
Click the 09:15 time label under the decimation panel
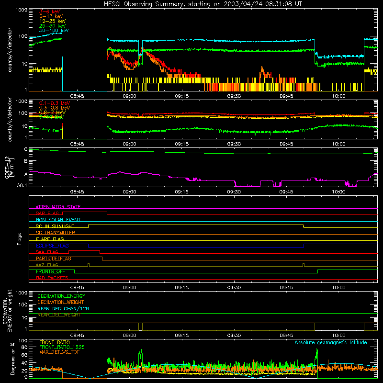coord(182,336)
